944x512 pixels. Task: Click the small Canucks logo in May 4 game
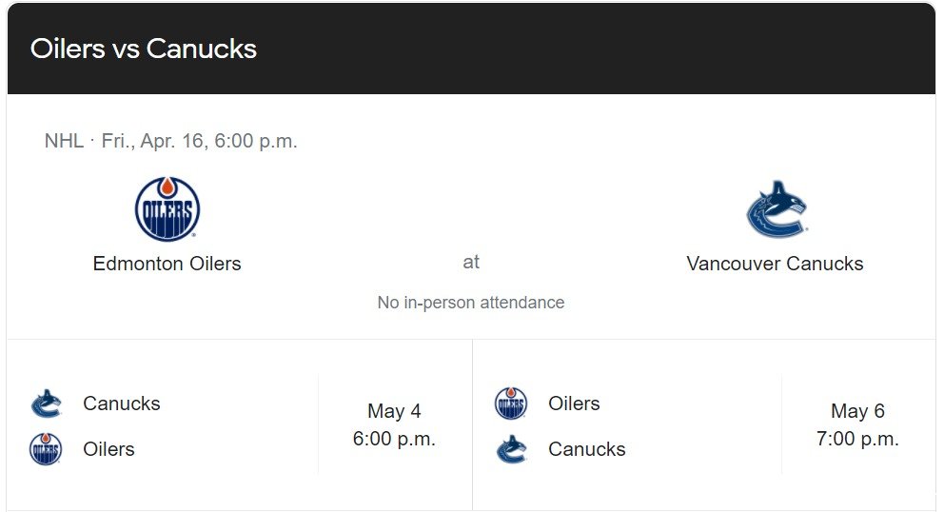(x=47, y=404)
